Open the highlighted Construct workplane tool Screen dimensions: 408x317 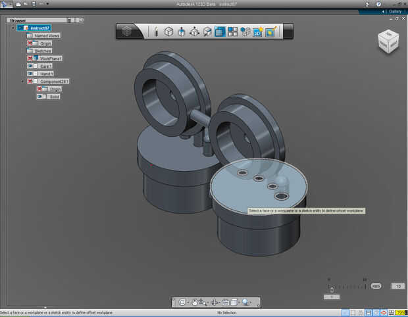pos(220,31)
